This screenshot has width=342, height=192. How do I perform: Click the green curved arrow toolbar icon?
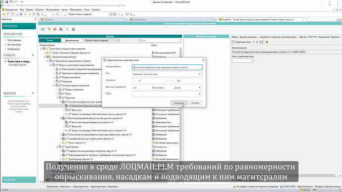tap(49, 29)
